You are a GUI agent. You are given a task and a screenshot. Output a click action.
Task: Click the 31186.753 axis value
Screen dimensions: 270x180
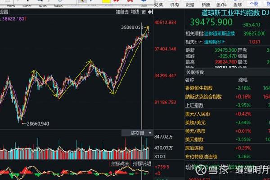[x=165, y=103]
